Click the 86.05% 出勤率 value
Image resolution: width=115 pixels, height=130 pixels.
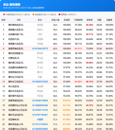tap(109, 49)
